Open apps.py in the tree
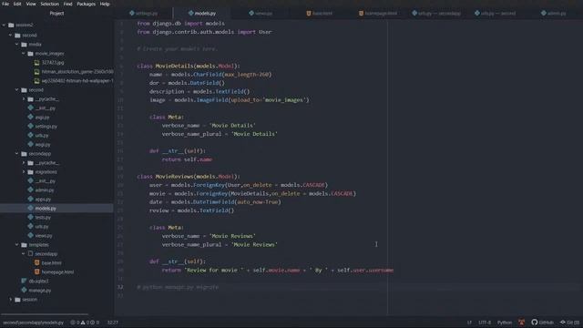The height and width of the screenshot is (328, 583). pos(43,200)
